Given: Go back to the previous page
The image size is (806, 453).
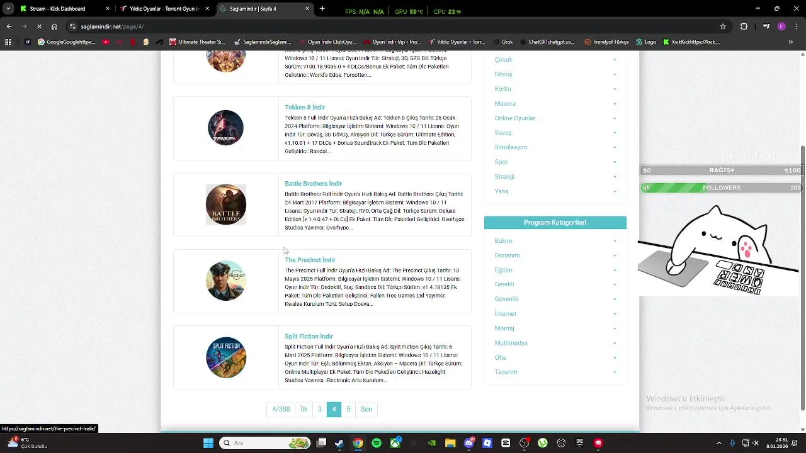Looking at the screenshot, I should coord(9,26).
